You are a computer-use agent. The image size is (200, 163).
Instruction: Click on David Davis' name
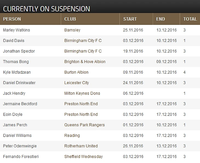coord(14,41)
